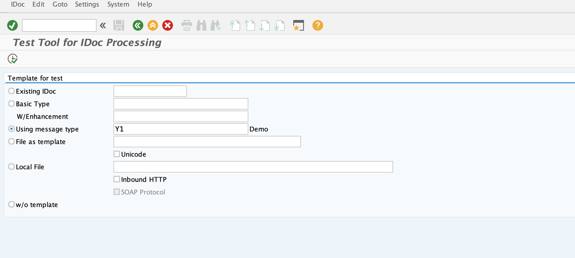Print the current screen
Viewport: 575px width, 258px height.
pyautogui.click(x=187, y=25)
